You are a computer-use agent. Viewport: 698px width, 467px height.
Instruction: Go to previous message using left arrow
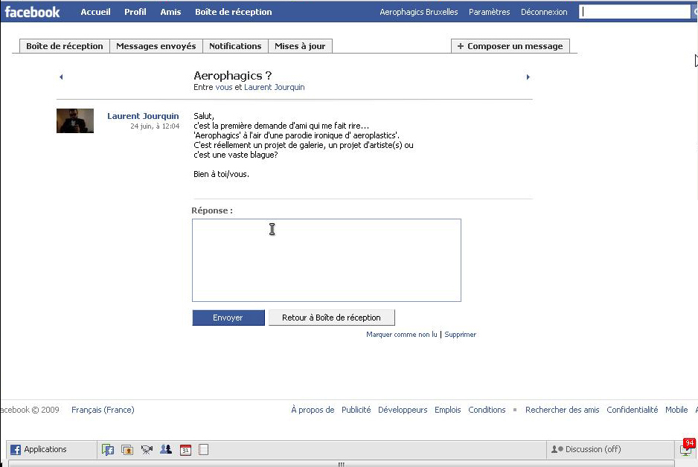61,77
